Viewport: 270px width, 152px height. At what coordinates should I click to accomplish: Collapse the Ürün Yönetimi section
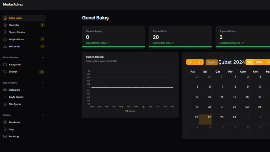pyautogui.click(x=43, y=57)
